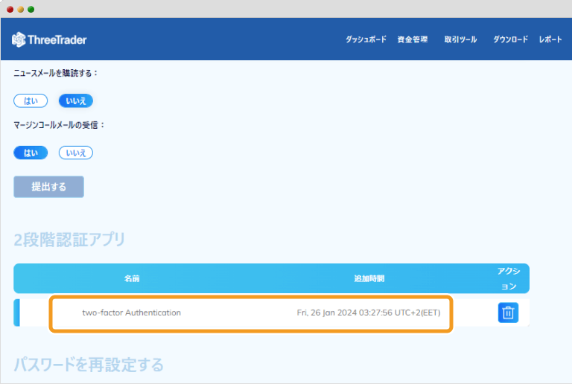
Task: Click the アクション column header
Action: click(509, 279)
